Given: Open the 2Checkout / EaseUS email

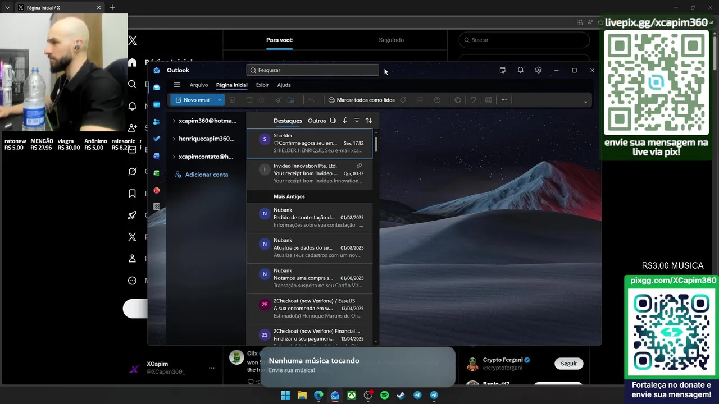Looking at the screenshot, I should click(x=310, y=309).
